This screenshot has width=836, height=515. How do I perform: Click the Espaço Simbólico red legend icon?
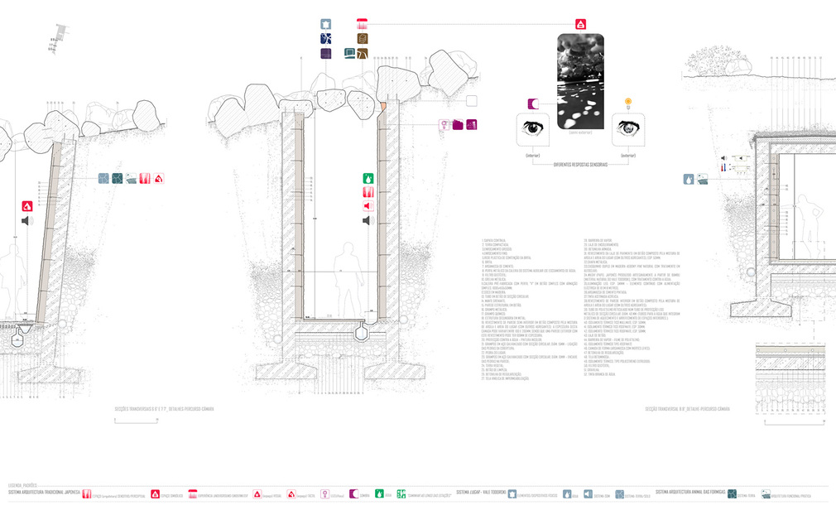point(155,494)
